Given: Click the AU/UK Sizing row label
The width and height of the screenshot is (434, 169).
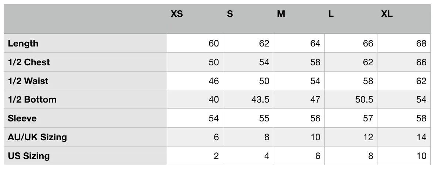Looking at the screenshot, I should click(37, 137).
